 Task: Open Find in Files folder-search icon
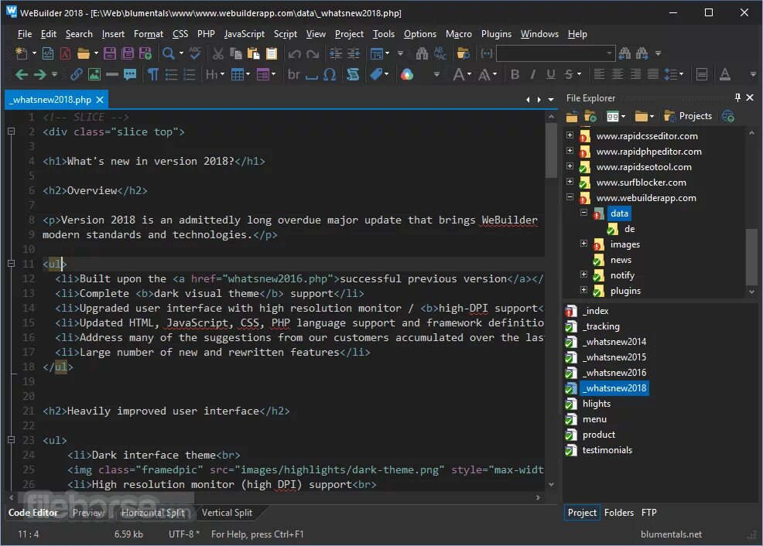pos(464,53)
